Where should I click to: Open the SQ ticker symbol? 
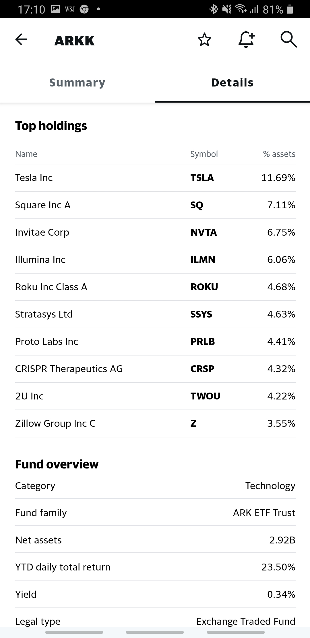[197, 205]
